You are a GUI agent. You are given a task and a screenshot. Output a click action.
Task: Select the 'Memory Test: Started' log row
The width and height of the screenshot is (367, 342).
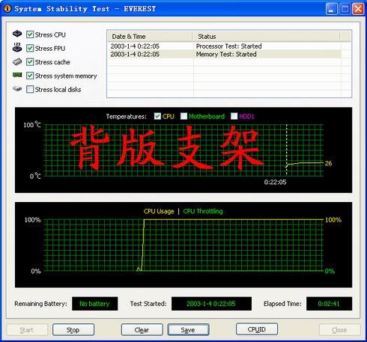(225, 54)
